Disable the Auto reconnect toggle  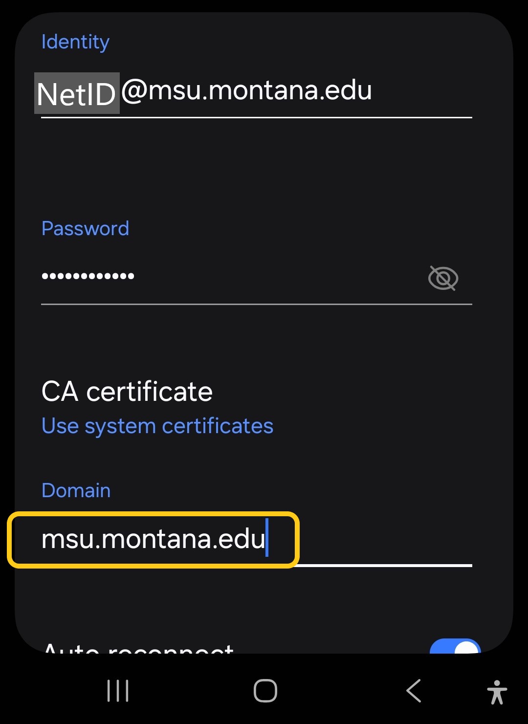(x=455, y=649)
